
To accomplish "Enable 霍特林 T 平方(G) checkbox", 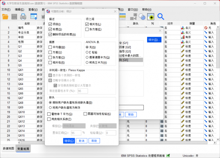I will coord(49,114).
